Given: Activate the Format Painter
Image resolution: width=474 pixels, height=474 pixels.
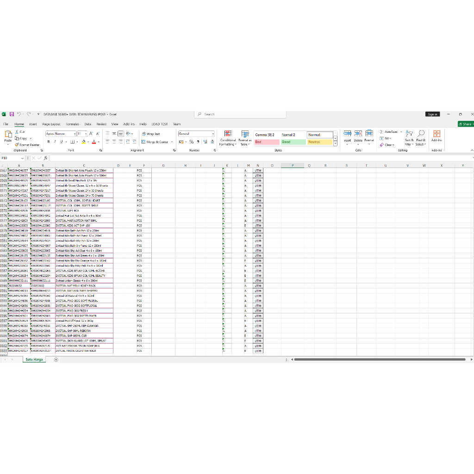Looking at the screenshot, I should 24,144.
